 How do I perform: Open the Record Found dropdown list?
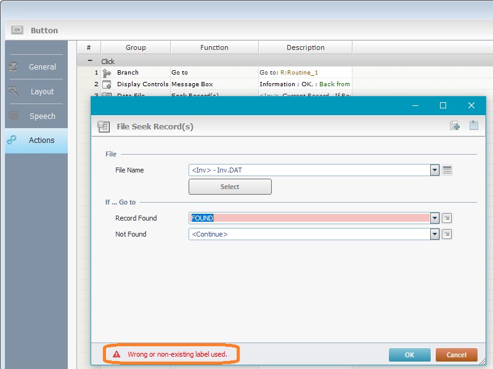coord(434,218)
